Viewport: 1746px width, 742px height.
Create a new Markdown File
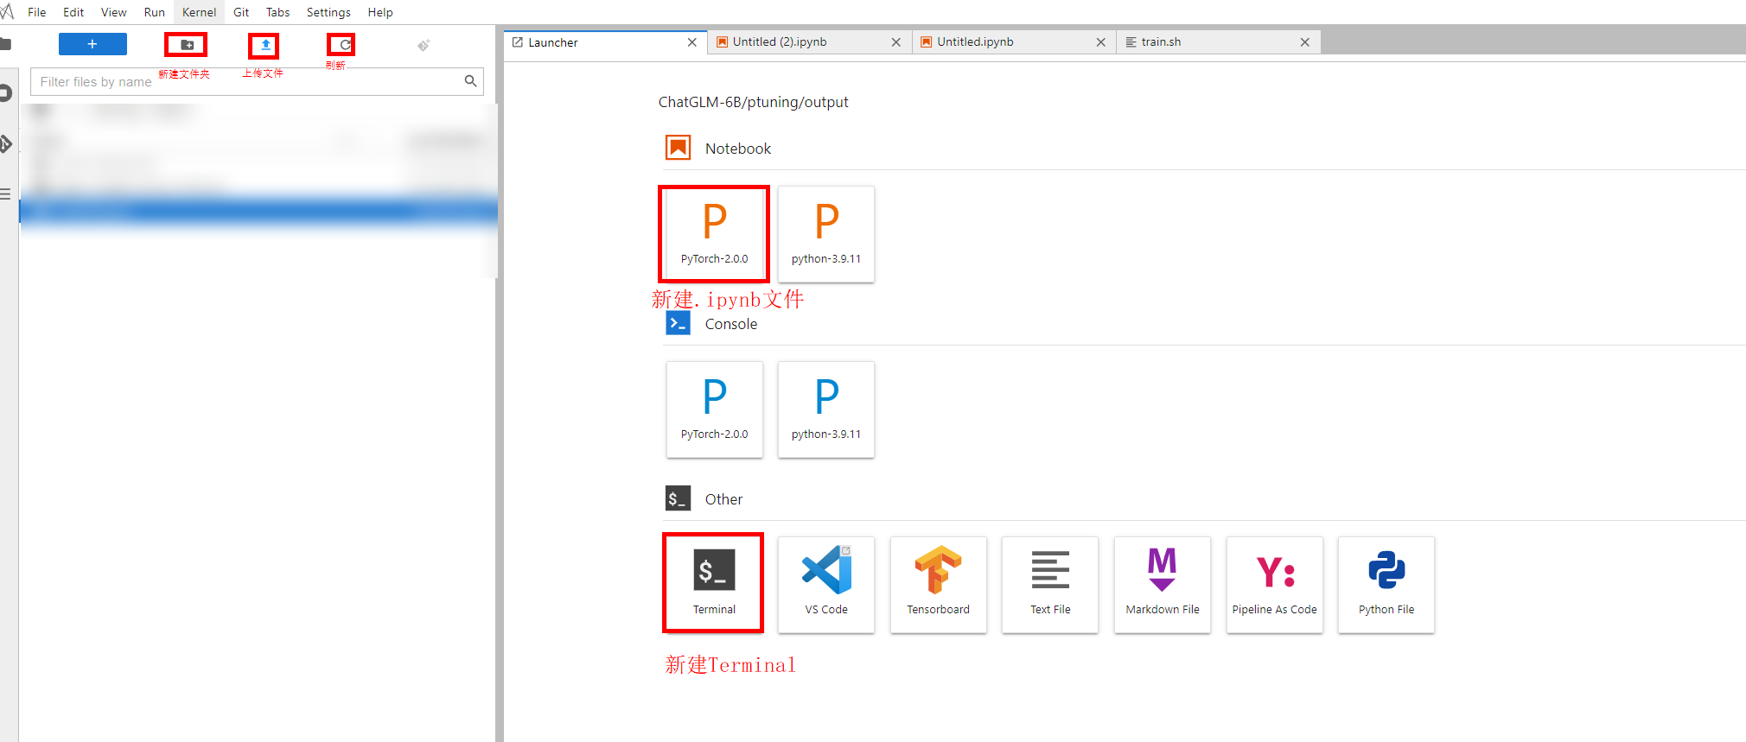point(1162,583)
